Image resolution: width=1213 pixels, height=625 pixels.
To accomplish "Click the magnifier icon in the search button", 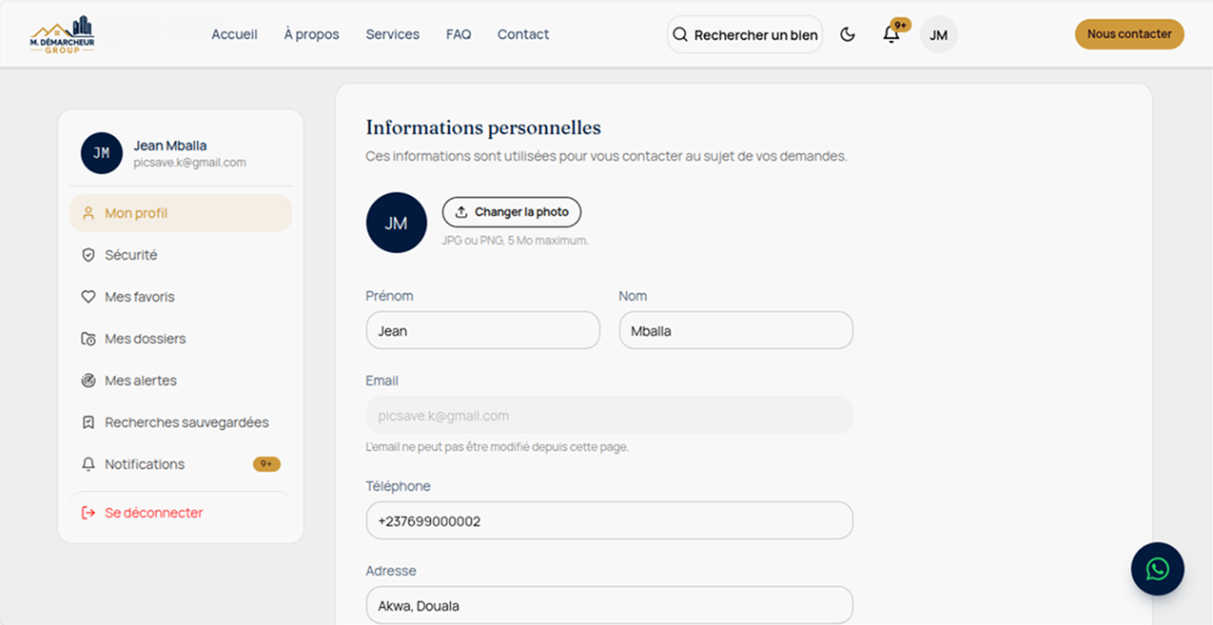I will coord(680,34).
